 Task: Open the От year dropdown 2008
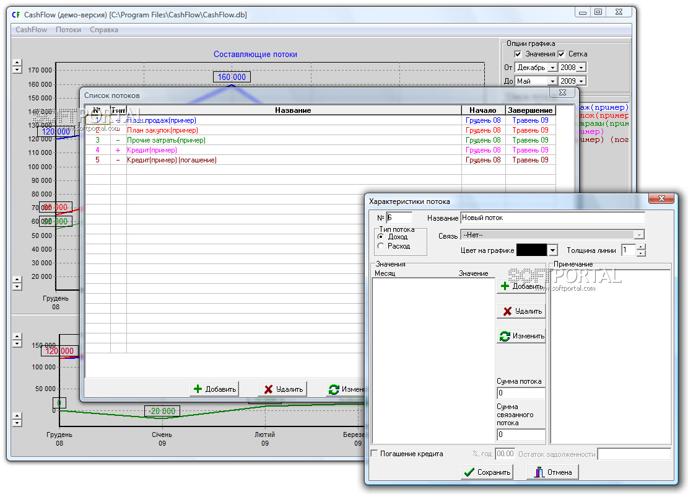coord(581,68)
